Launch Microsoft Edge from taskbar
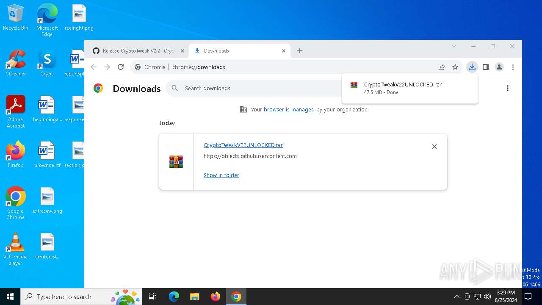Image resolution: width=542 pixels, height=305 pixels. 174,297
